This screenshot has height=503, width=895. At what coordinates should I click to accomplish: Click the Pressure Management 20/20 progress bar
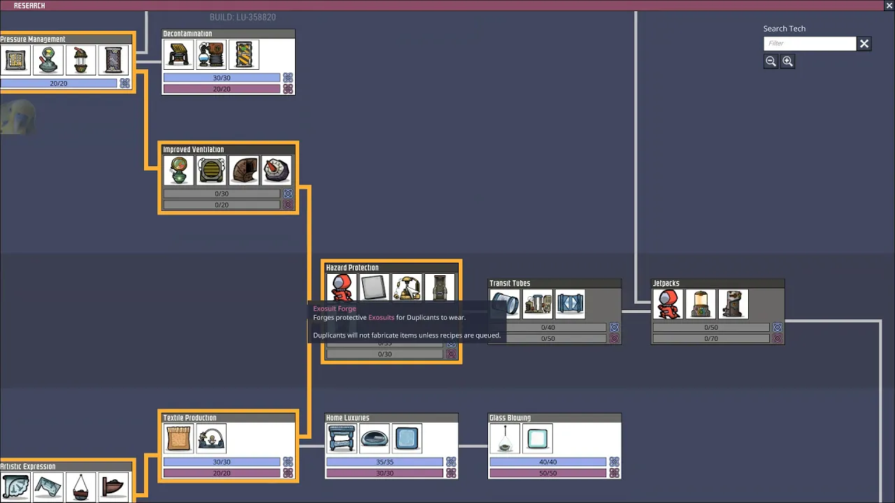pos(59,83)
